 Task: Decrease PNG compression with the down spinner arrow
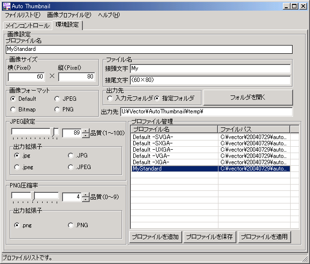[86, 200]
